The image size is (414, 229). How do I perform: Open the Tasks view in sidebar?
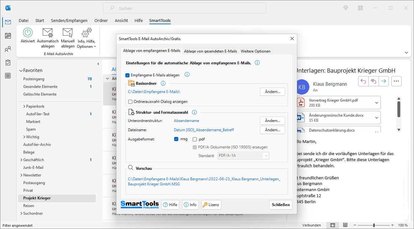(x=8, y=62)
